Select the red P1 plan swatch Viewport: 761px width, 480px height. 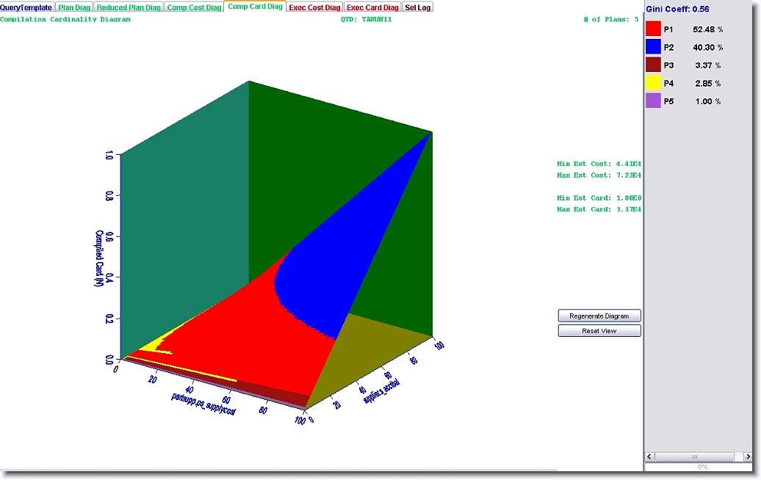[653, 29]
